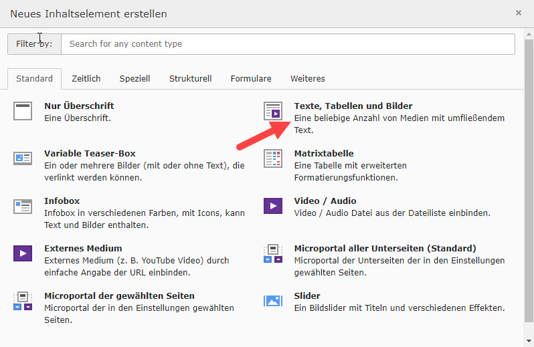This screenshot has height=347, width=534.
Task: Click the Nur Überschrift header icon
Action: click(23, 111)
